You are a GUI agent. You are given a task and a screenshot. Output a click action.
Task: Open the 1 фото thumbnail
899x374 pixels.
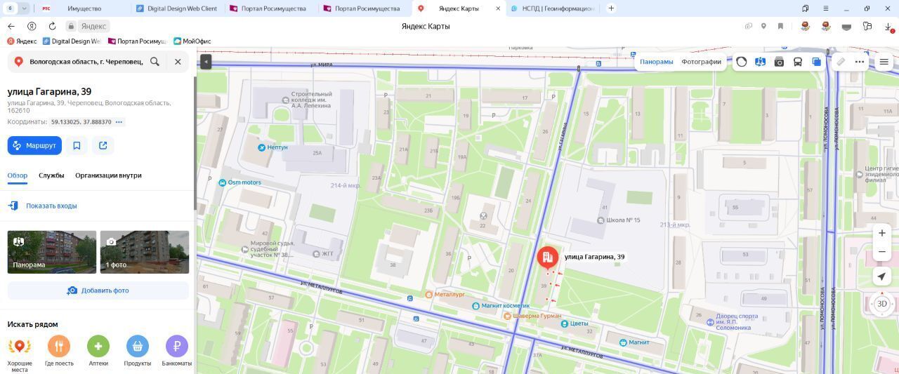145,252
